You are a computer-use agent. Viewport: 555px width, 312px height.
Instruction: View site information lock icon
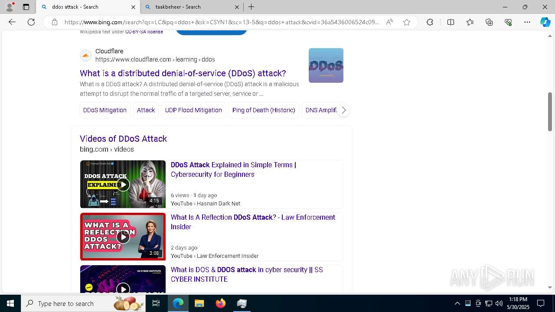(x=55, y=22)
